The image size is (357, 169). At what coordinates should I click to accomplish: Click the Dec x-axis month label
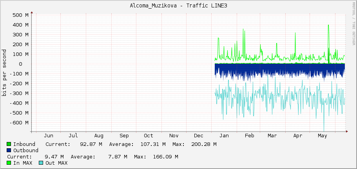(199, 136)
